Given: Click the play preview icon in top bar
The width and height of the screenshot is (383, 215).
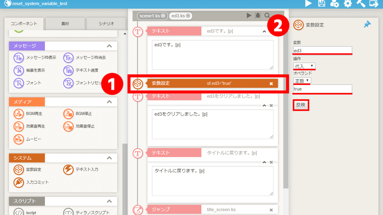Looking at the screenshot, I should [x=308, y=4].
